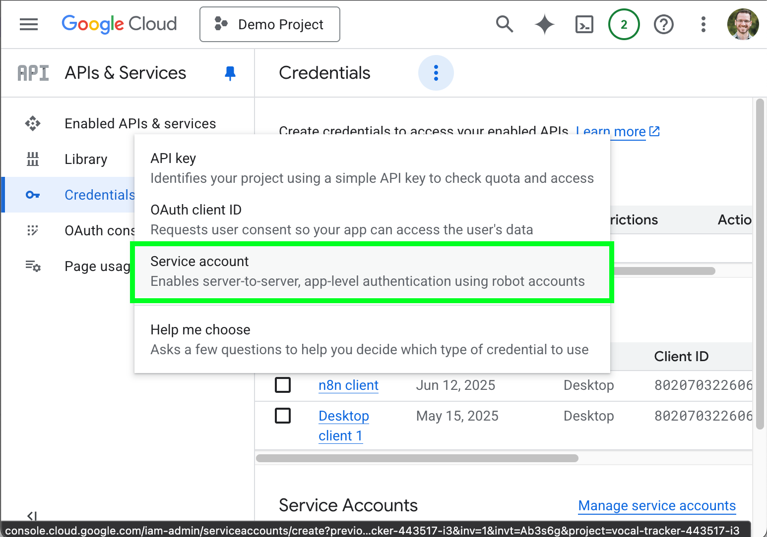Open Manage service accounts

click(656, 506)
